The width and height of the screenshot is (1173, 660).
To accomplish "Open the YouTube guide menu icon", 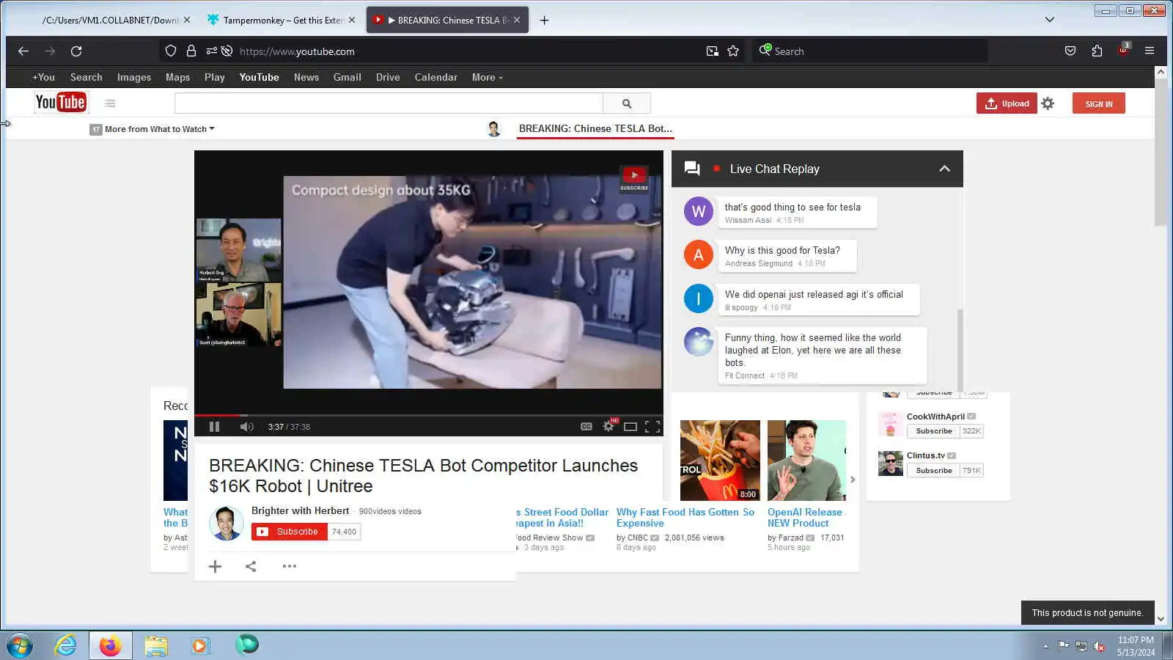I will pos(110,103).
